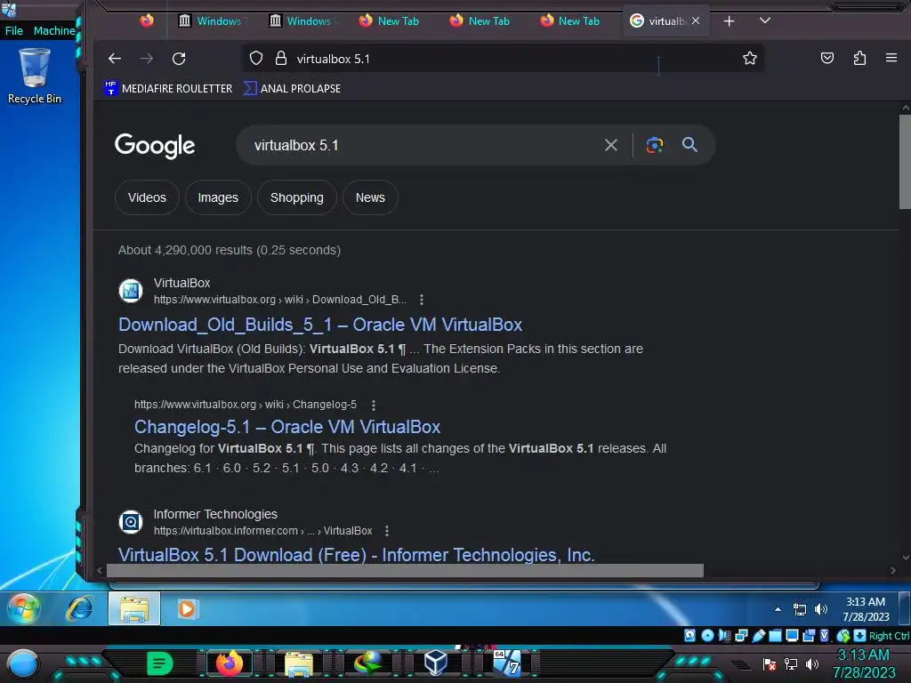Click the padlock site security icon
This screenshot has width=911, height=683.
(x=281, y=58)
